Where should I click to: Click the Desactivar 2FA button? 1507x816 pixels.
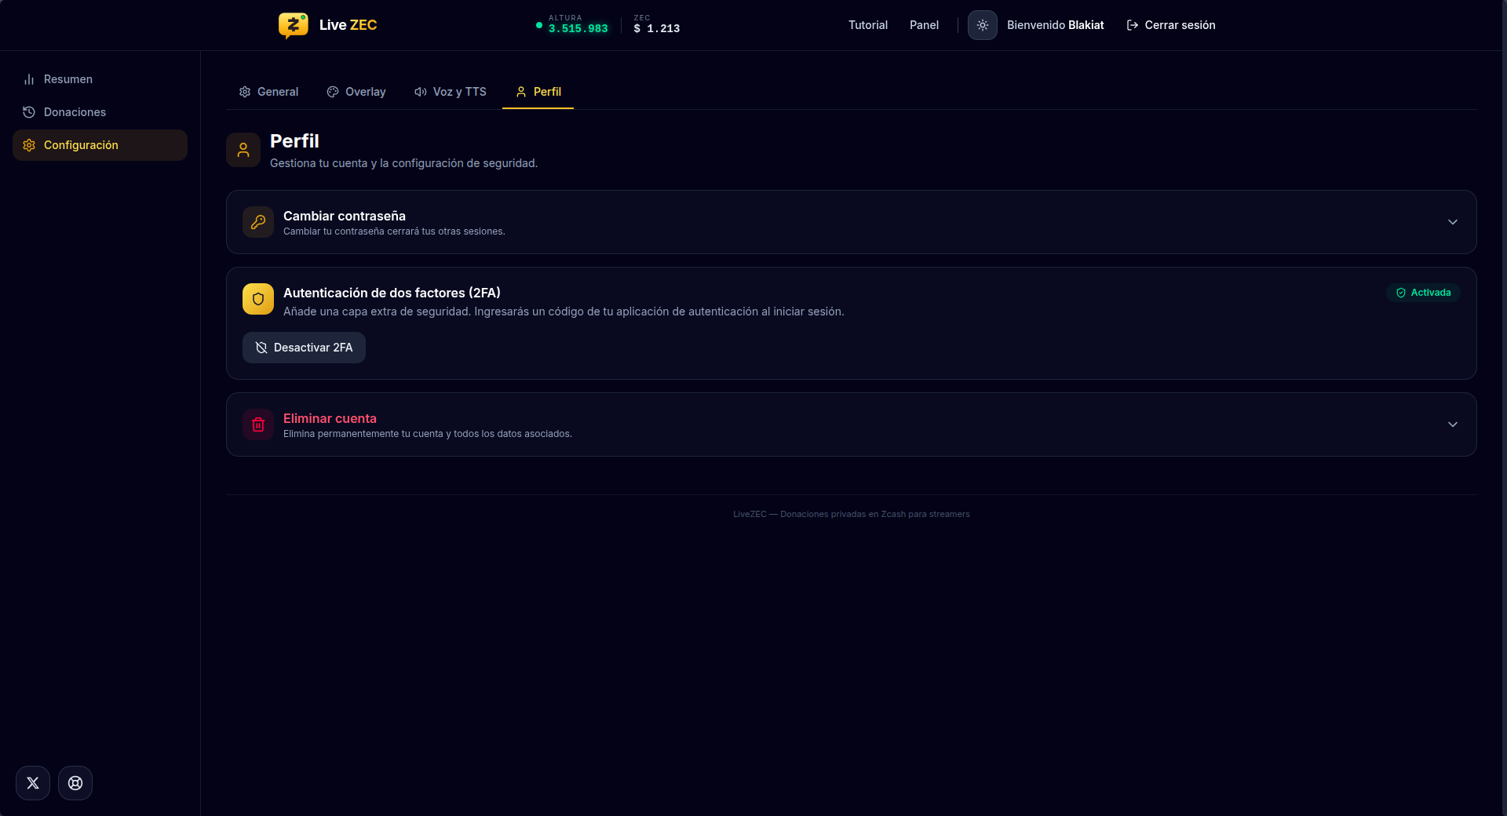(304, 348)
